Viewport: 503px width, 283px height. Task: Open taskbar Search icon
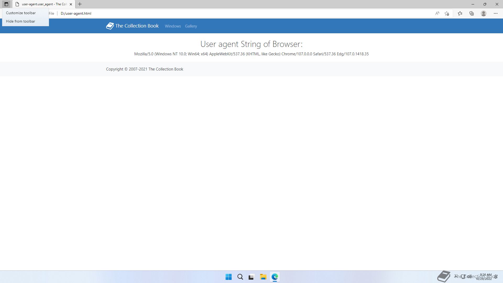pyautogui.click(x=240, y=277)
